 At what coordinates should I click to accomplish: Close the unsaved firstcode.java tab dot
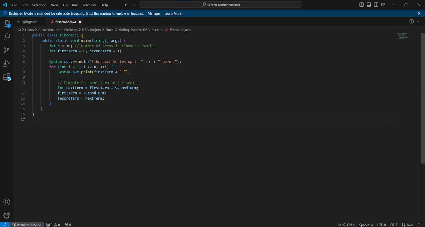[80, 22]
